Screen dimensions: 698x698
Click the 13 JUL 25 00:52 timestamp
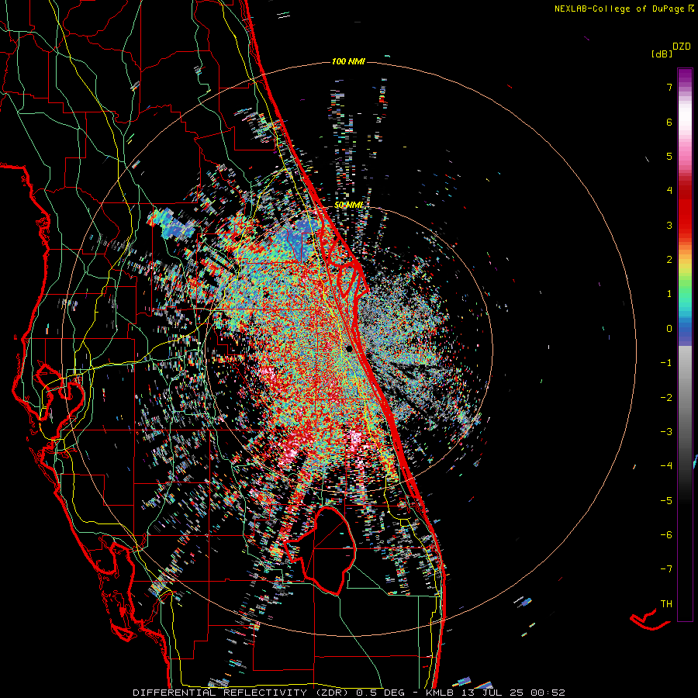(x=513, y=693)
